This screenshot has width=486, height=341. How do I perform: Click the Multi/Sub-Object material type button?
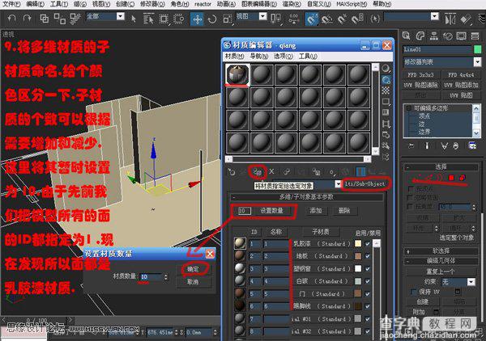pyautogui.click(x=364, y=184)
